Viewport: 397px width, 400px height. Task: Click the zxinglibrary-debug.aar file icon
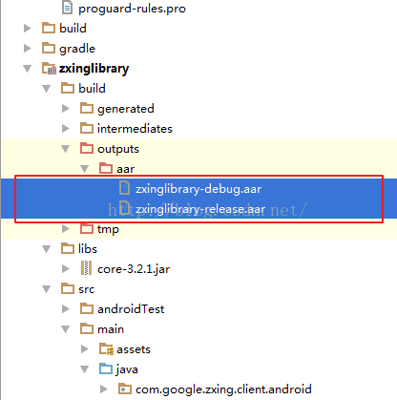coord(124,188)
